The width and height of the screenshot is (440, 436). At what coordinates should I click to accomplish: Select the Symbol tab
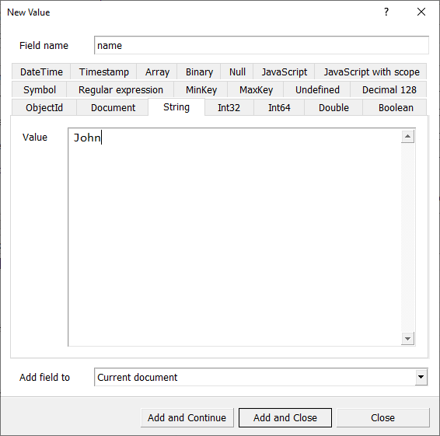click(40, 90)
